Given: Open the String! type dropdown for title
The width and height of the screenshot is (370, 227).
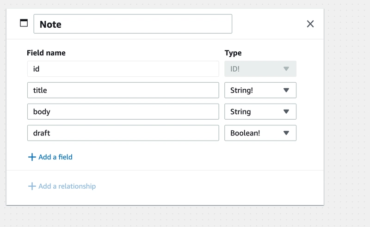Looking at the screenshot, I should (x=260, y=90).
